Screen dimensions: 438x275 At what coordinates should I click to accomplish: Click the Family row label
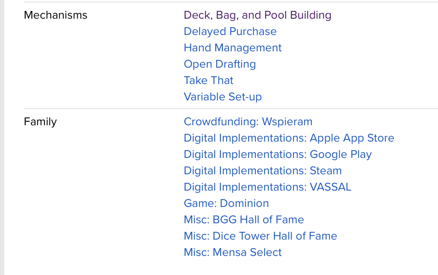point(40,122)
